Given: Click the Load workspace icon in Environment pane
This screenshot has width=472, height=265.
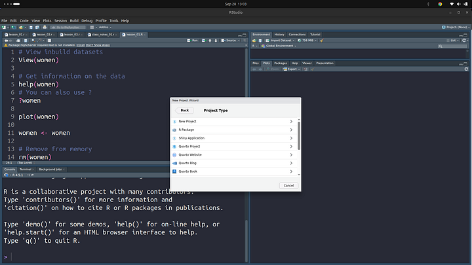Looking at the screenshot, I should [254, 41].
